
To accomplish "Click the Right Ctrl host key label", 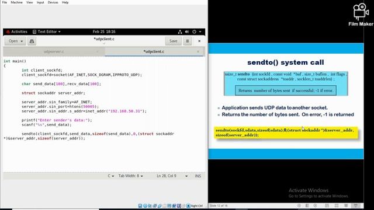I will tap(197, 206).
